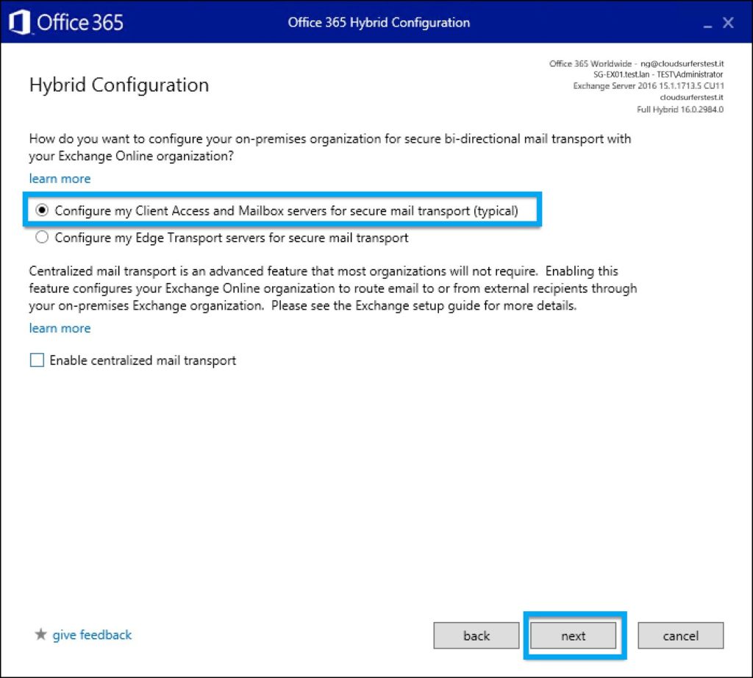The height and width of the screenshot is (678, 753).
Task: Click the give feedback link
Action: point(92,635)
